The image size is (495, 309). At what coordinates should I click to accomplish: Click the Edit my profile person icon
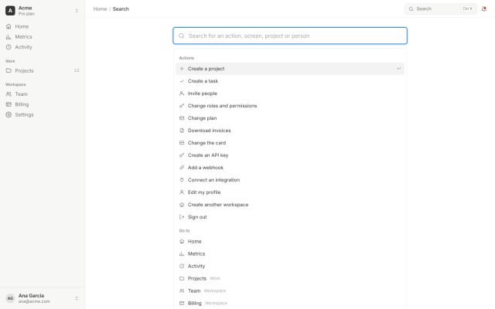(182, 192)
